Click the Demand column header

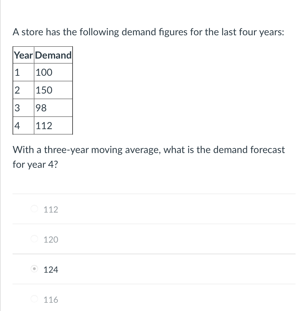click(x=53, y=55)
